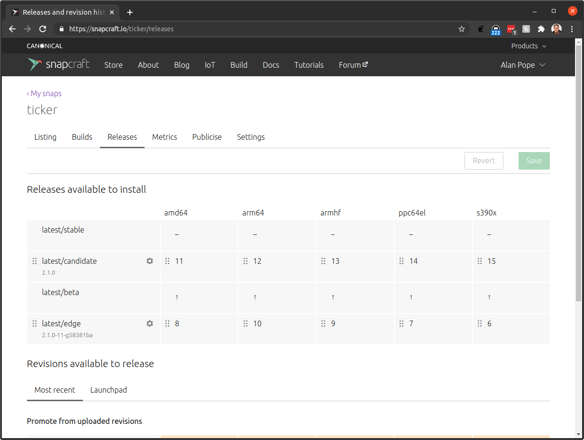Click drag handle beside revision 8
584x440 pixels.
click(x=167, y=323)
